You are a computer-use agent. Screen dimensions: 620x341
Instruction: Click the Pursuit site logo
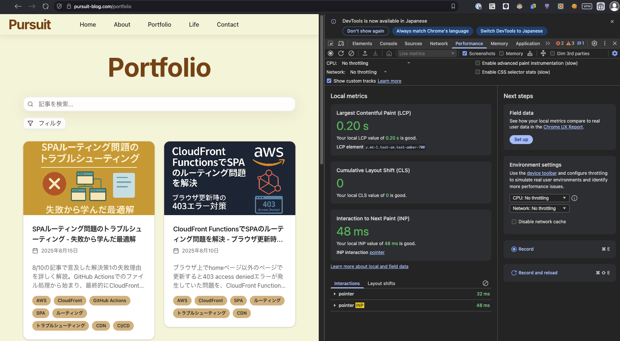[30, 24]
